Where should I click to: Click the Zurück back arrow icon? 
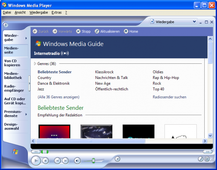coord(35,31)
